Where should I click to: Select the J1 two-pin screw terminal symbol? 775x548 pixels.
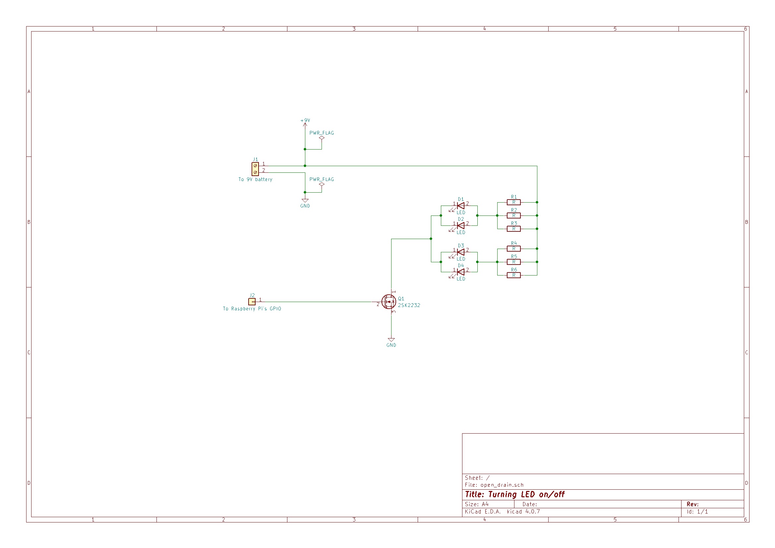point(255,169)
